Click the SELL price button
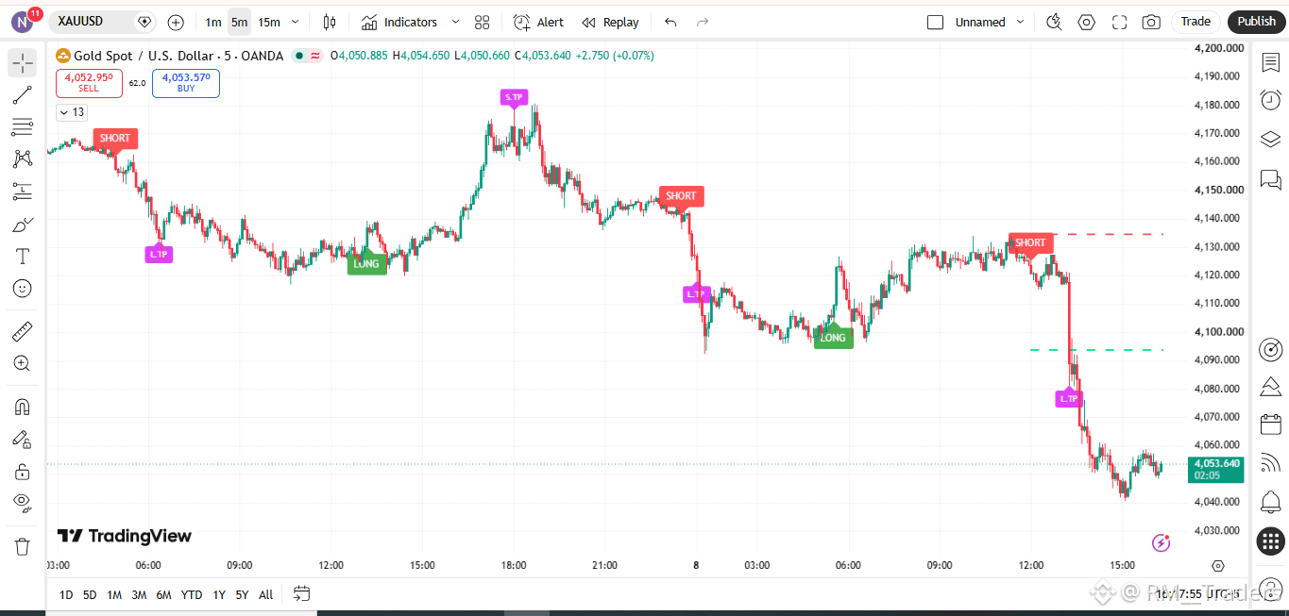The image size is (1289, 616). tap(89, 83)
